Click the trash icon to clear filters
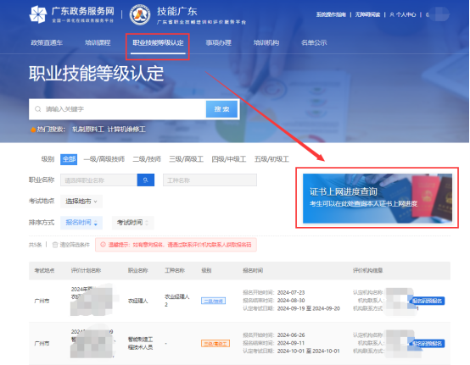Image resolution: width=470 pixels, height=365 pixels. pyautogui.click(x=55, y=245)
